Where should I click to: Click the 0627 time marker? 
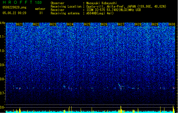tap(121, 24)
